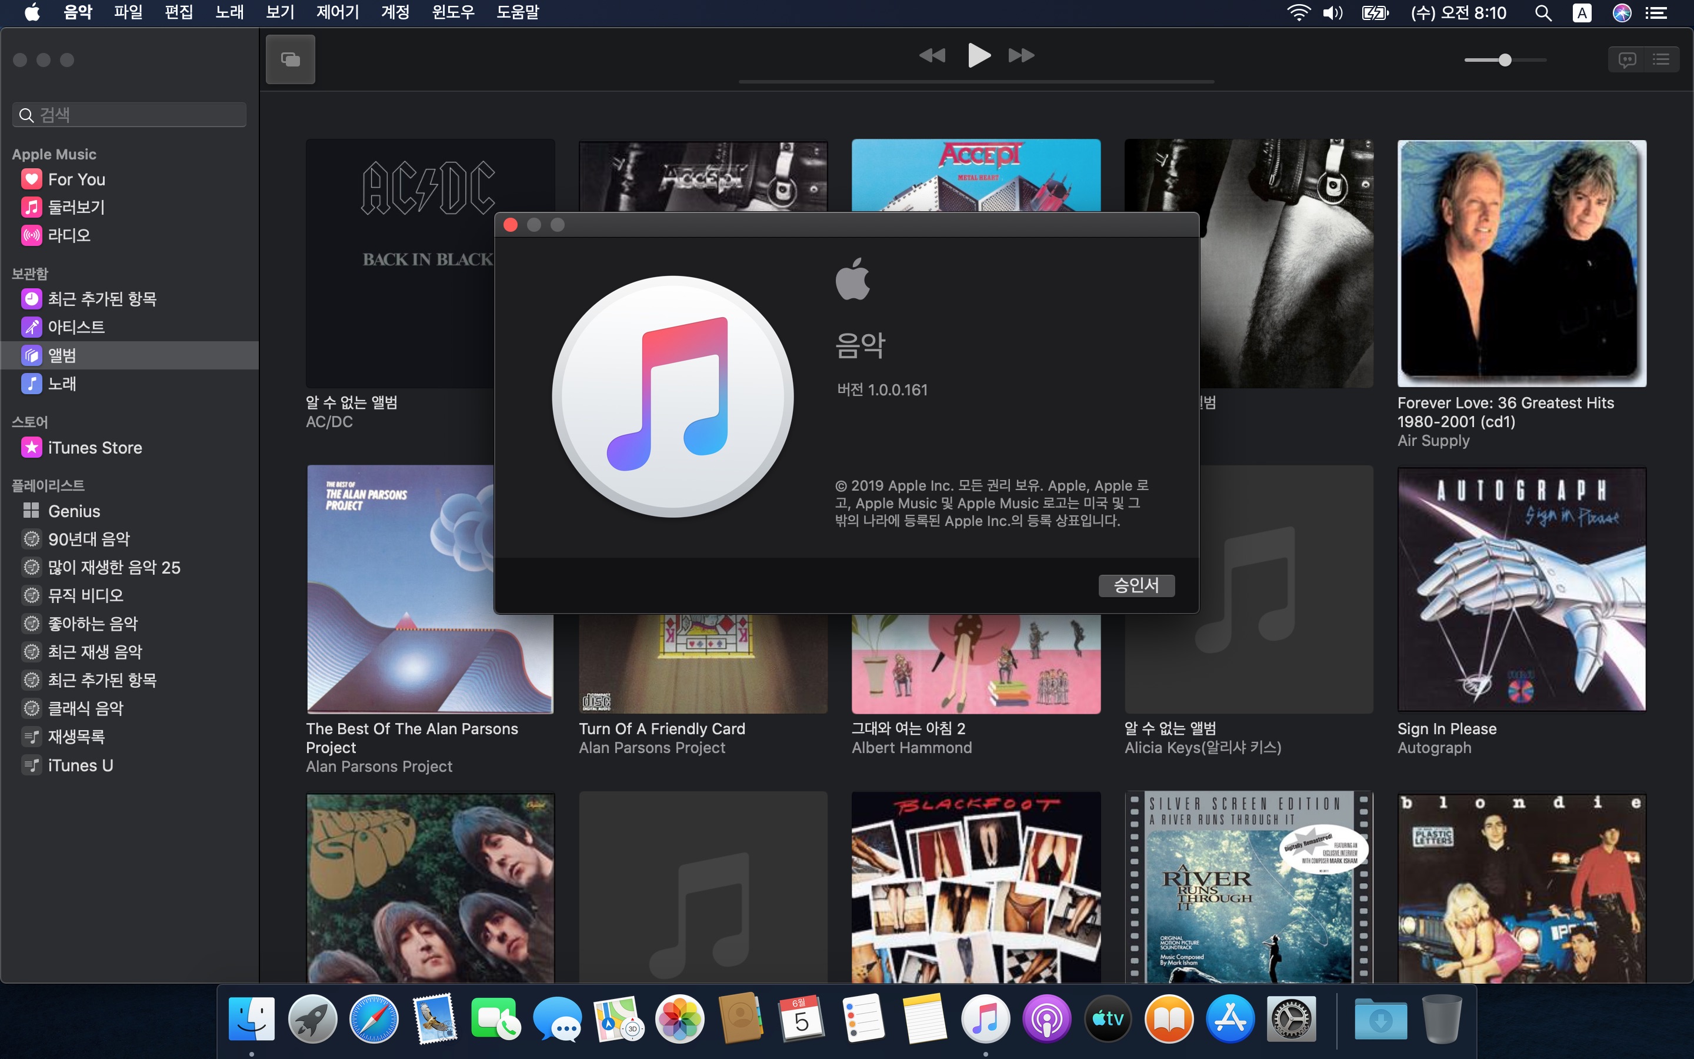Close the About 음악 dialog
The image size is (1694, 1059).
tap(511, 225)
